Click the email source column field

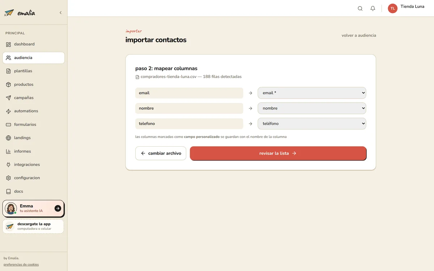[x=189, y=93]
